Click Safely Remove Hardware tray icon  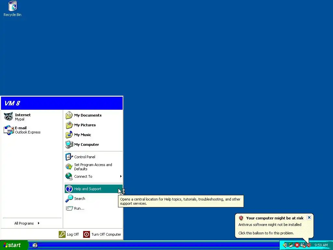tap(291, 245)
